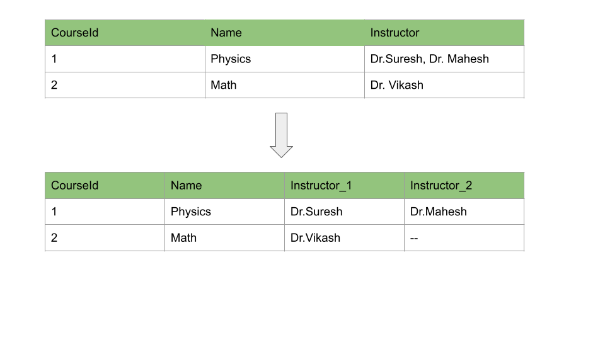
Task: Click the Instructor_2 header cell
Action: (464, 185)
